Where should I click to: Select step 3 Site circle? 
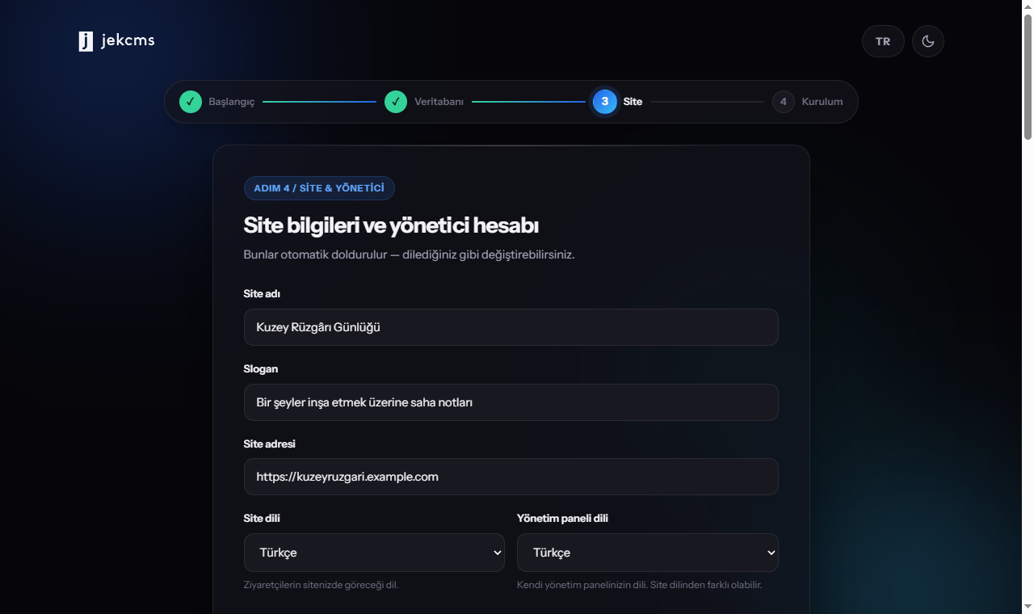coord(604,102)
